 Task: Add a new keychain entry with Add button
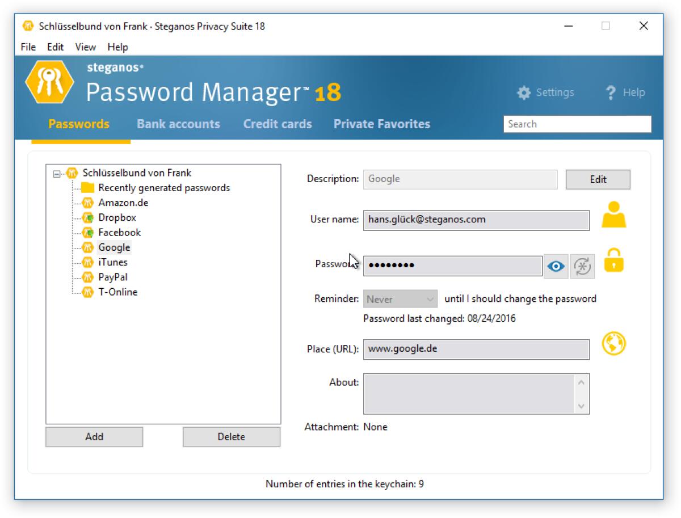click(x=94, y=437)
